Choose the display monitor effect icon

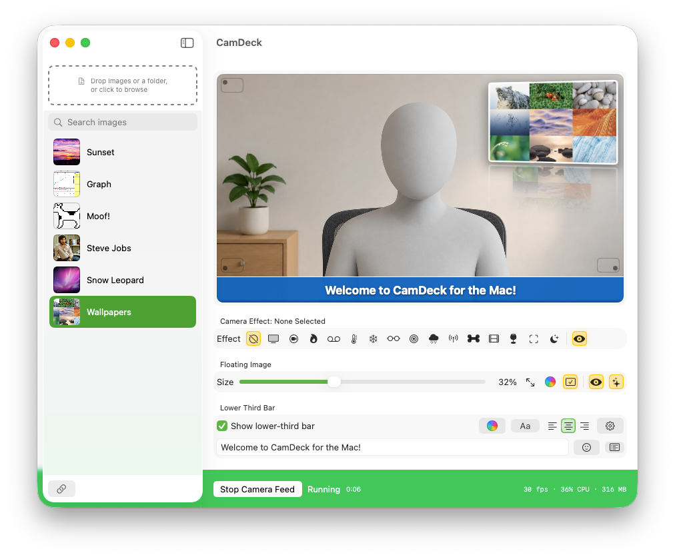[x=273, y=339]
